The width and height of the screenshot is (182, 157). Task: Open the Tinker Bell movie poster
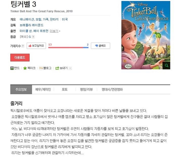click(146, 35)
